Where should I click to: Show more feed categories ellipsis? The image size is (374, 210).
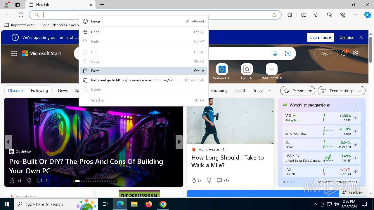point(271,91)
